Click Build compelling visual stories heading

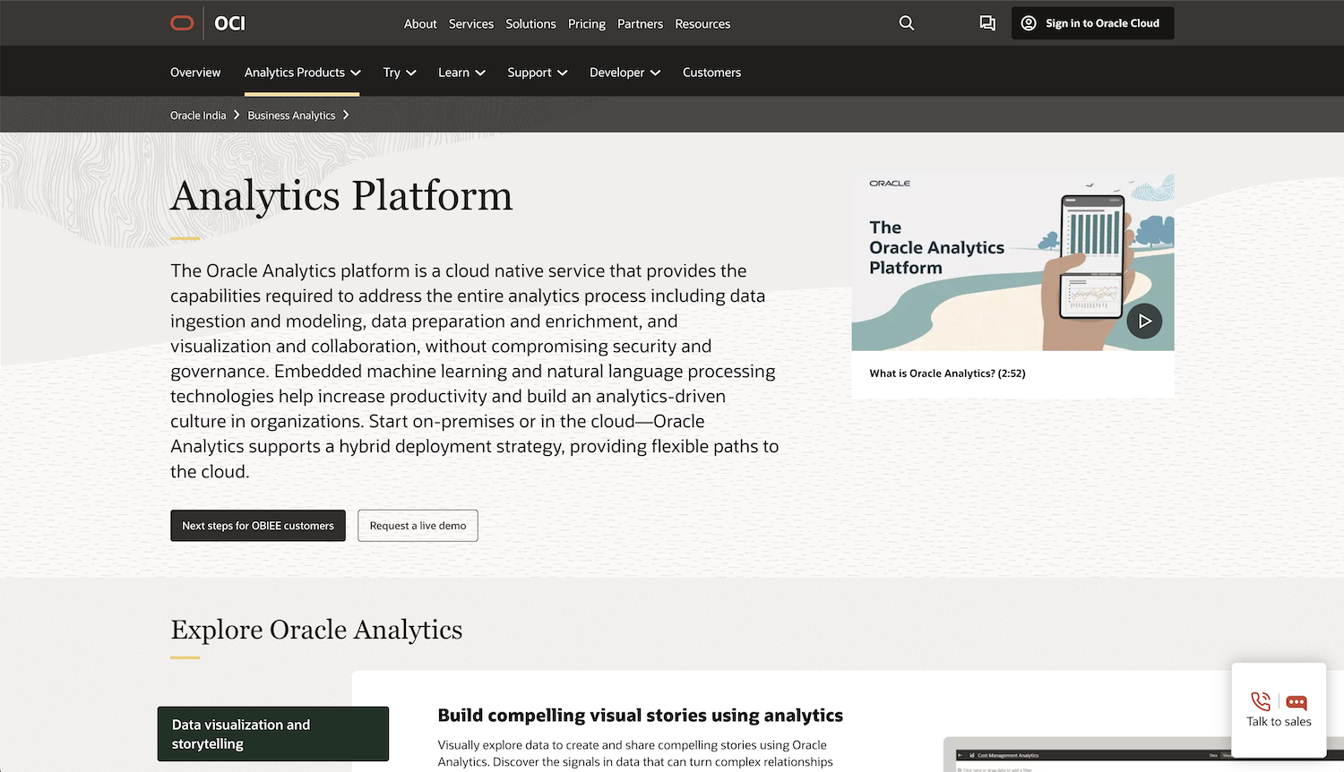pyautogui.click(x=640, y=716)
